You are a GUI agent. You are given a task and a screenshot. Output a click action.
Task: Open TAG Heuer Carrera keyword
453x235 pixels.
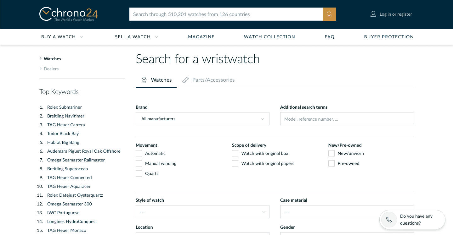click(x=66, y=125)
